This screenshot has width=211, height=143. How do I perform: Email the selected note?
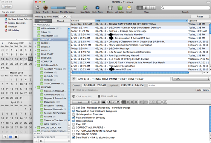coord(129,8)
